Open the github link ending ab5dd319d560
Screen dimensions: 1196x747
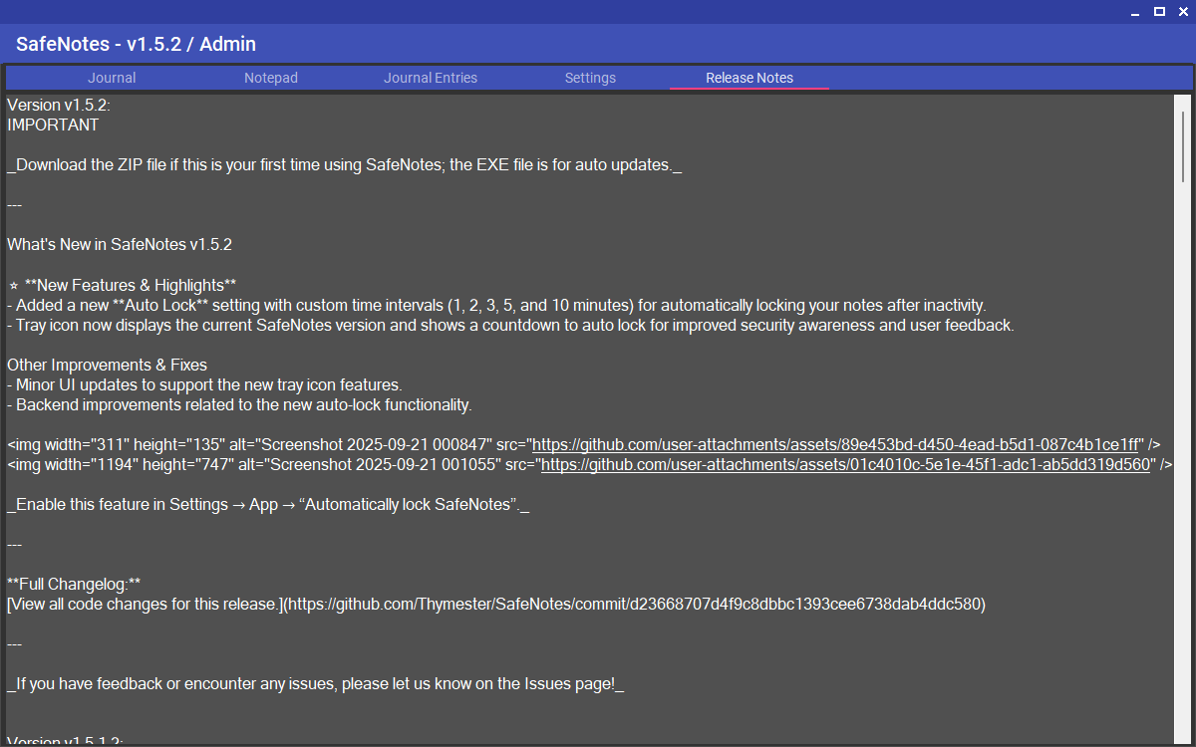845,464
